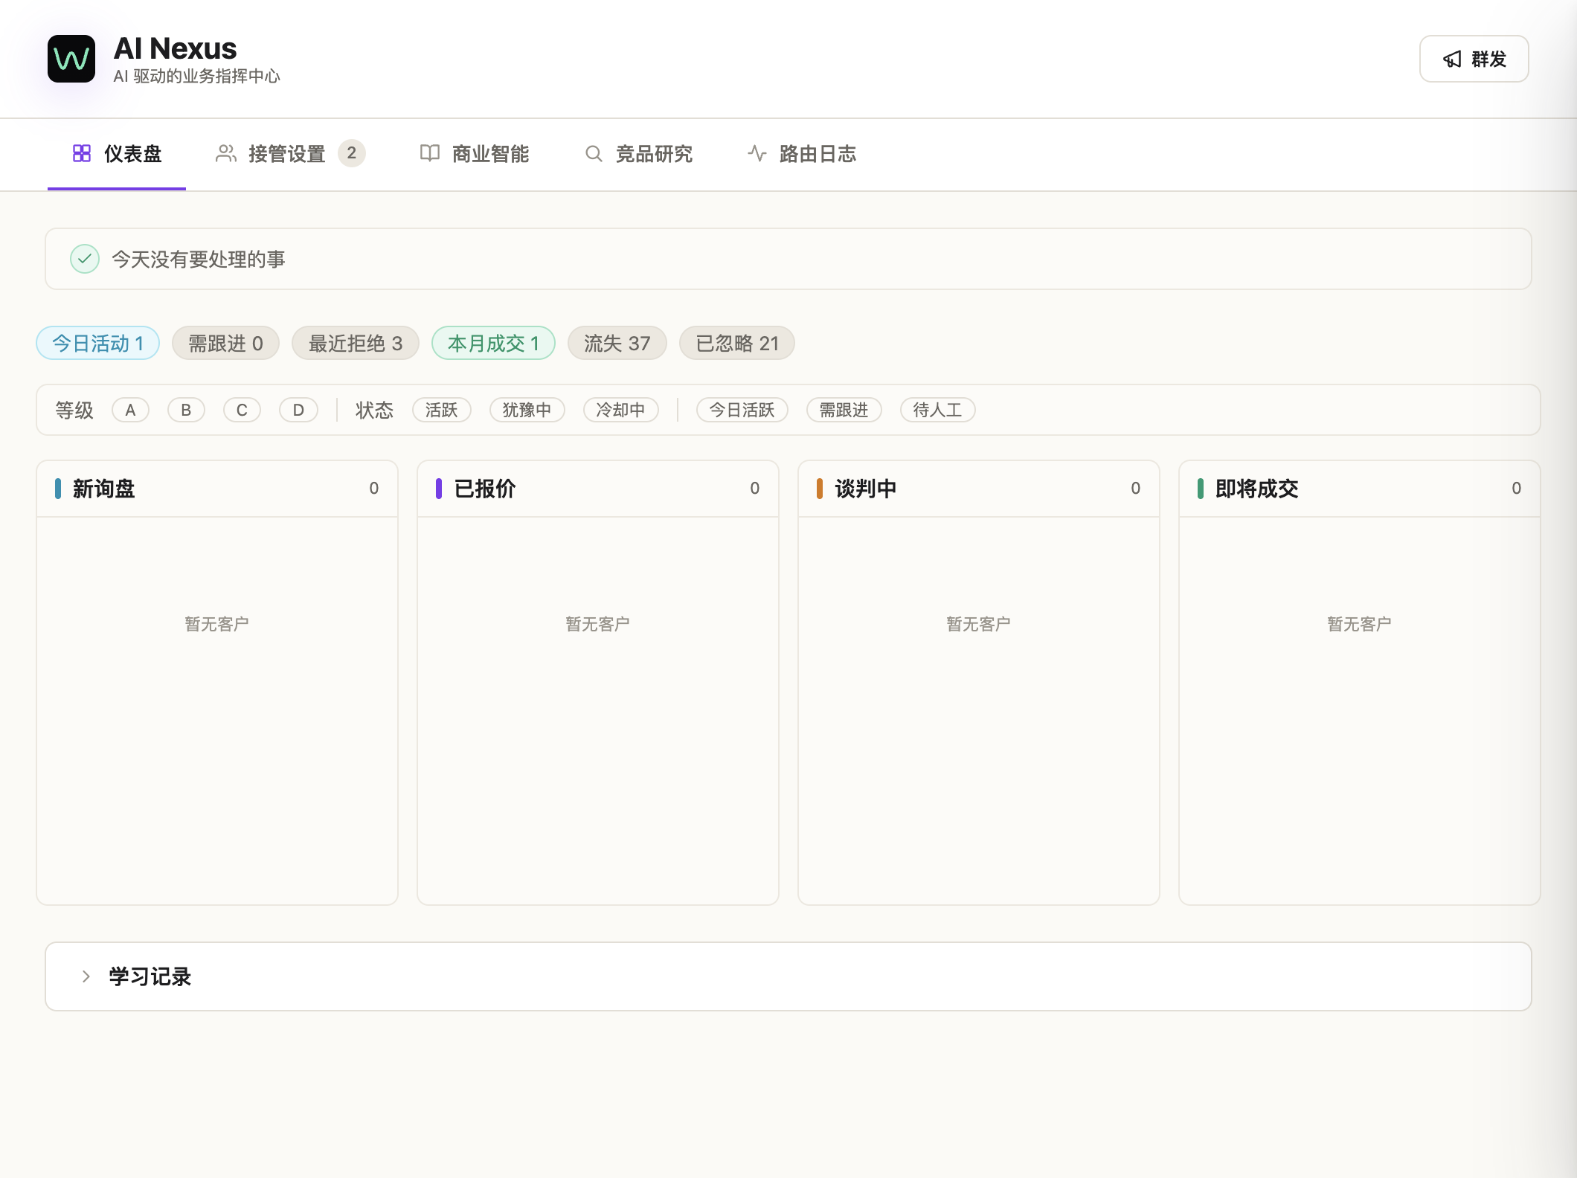The height and width of the screenshot is (1178, 1577).
Task: Click the count 0 in 即将成交 column
Action: pos(1517,489)
